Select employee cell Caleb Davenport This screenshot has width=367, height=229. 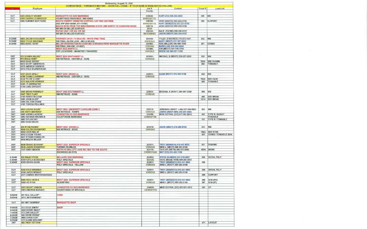38,130
